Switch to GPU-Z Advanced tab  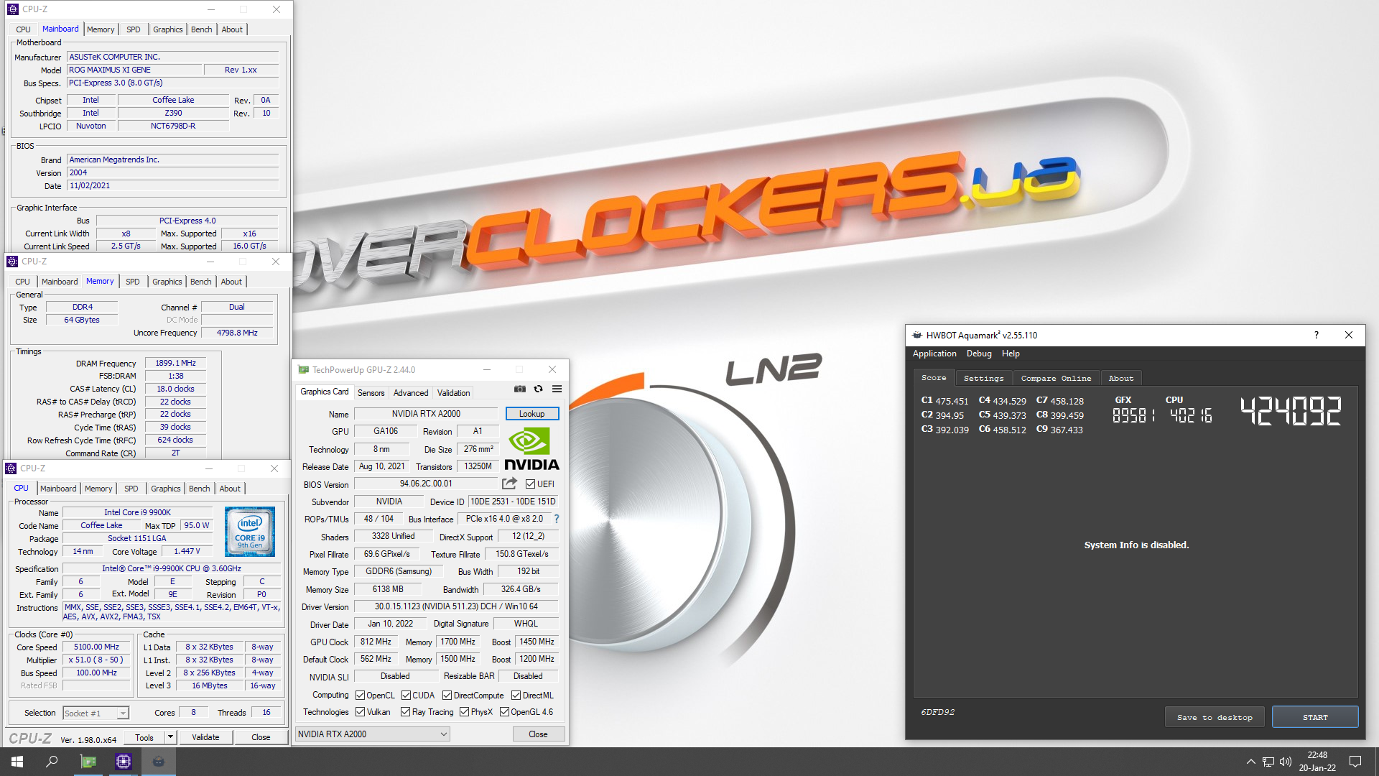pyautogui.click(x=411, y=393)
